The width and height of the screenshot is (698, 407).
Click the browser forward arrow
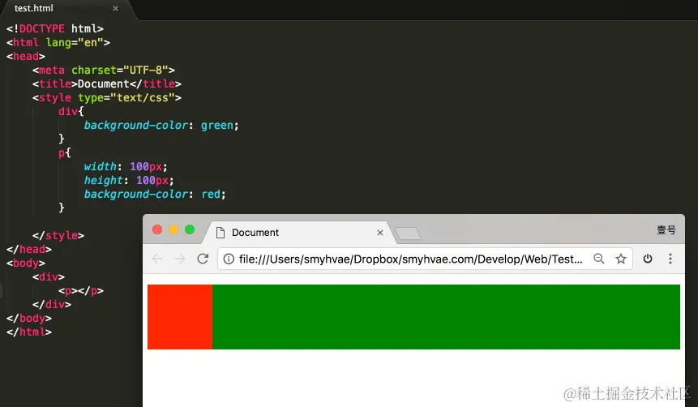tap(180, 259)
